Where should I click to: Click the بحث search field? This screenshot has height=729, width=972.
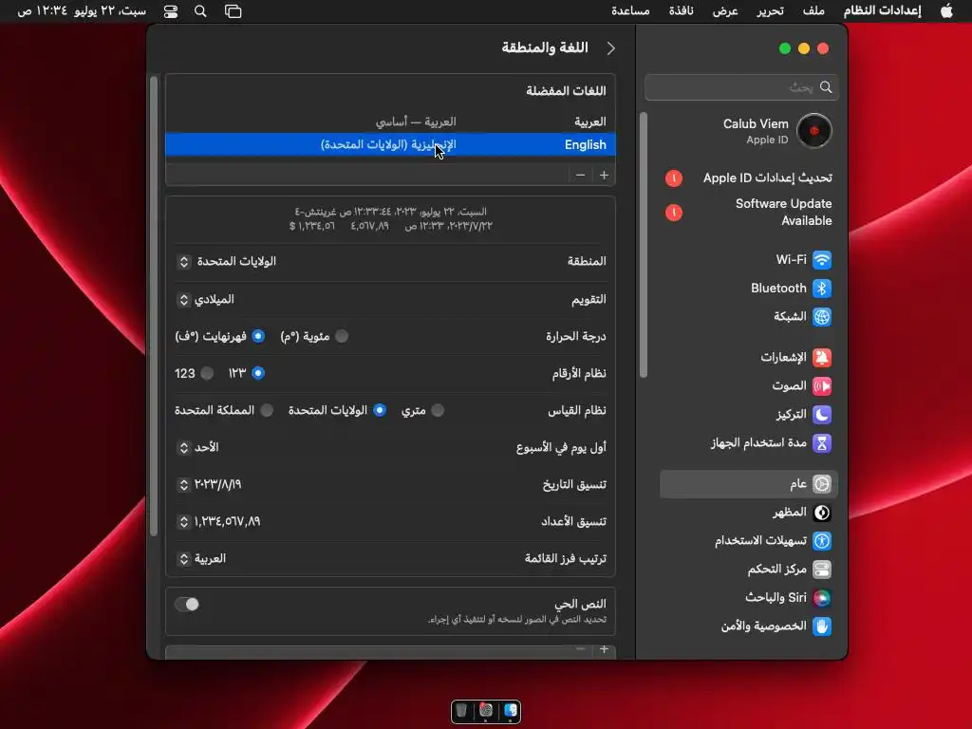[741, 87]
